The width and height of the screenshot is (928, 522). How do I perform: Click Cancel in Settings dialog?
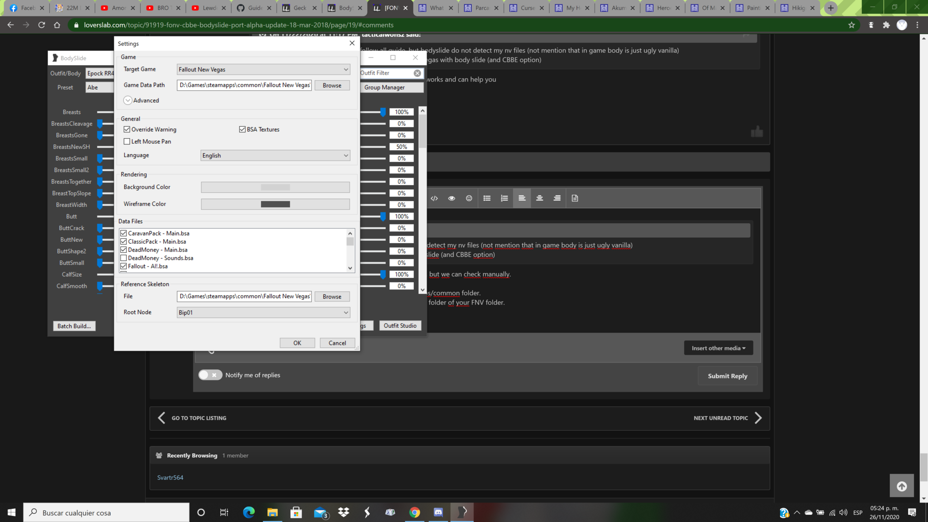(337, 343)
